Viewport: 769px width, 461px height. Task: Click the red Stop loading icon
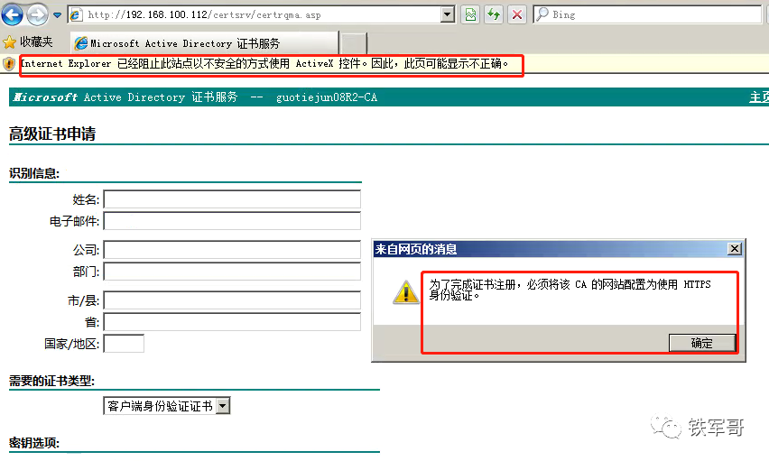tap(517, 14)
